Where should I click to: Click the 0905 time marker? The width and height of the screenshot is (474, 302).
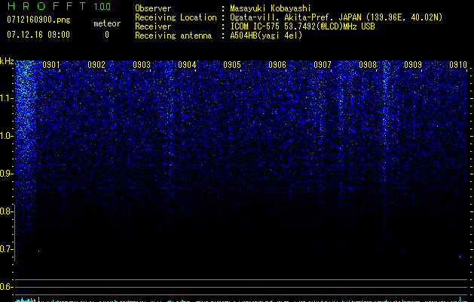pyautogui.click(x=232, y=65)
